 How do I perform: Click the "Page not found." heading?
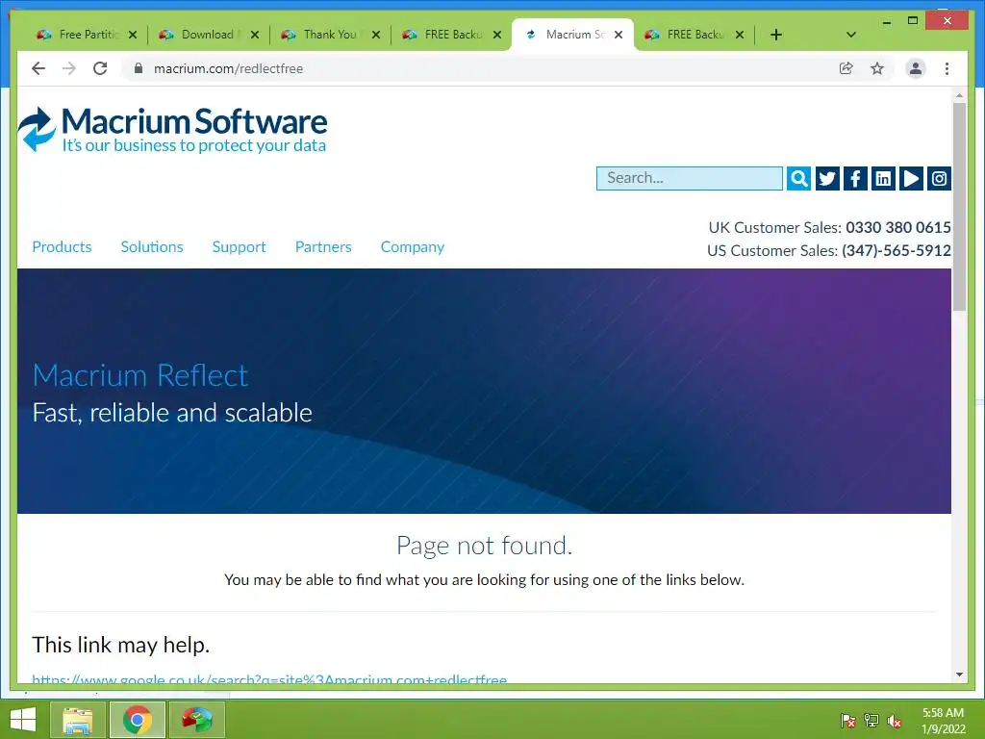485,546
